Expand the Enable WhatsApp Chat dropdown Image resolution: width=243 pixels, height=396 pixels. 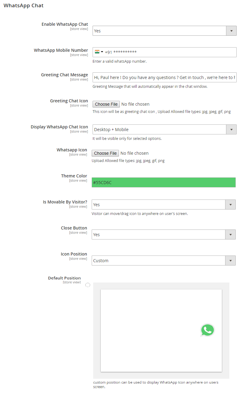click(x=164, y=31)
